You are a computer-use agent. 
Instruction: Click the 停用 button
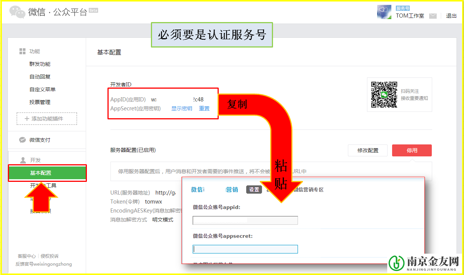412,150
